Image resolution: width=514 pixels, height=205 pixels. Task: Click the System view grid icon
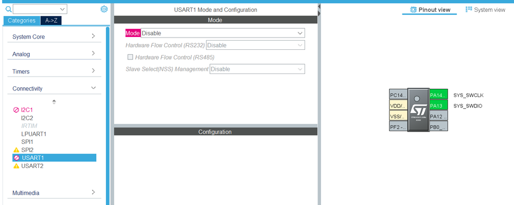pos(469,9)
